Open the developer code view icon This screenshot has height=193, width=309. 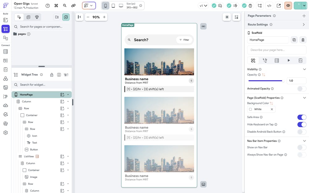tap(269, 6)
